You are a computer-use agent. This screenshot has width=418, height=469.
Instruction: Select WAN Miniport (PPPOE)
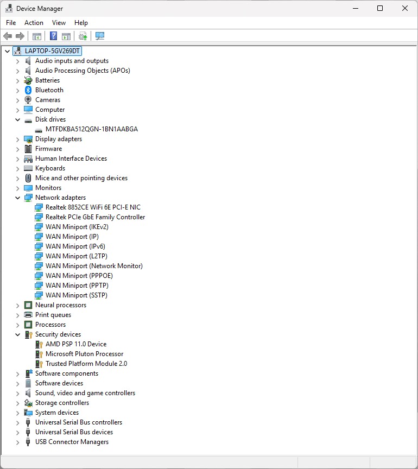tap(79, 276)
